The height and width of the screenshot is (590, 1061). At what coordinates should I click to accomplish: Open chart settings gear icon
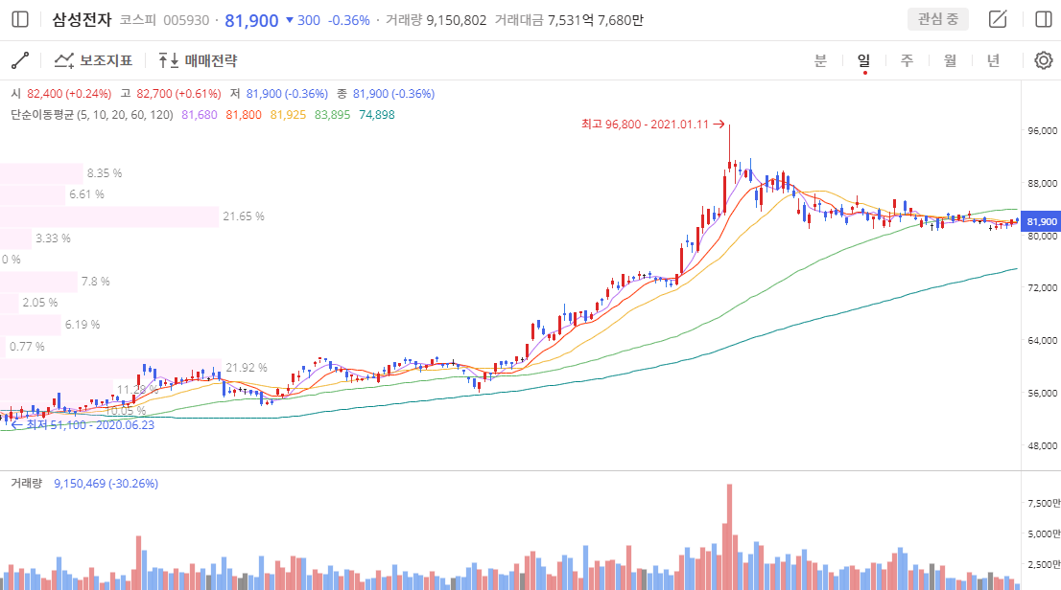pos(1044,60)
